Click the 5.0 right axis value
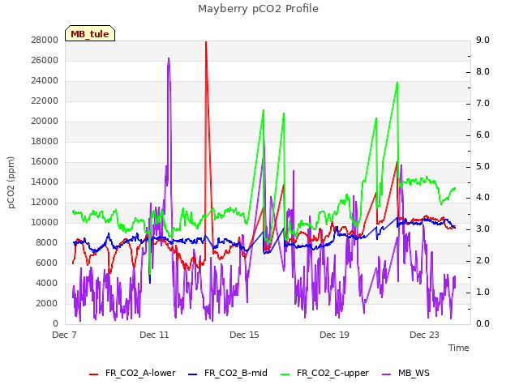Viewport: 519px width, 389px height. 483,166
